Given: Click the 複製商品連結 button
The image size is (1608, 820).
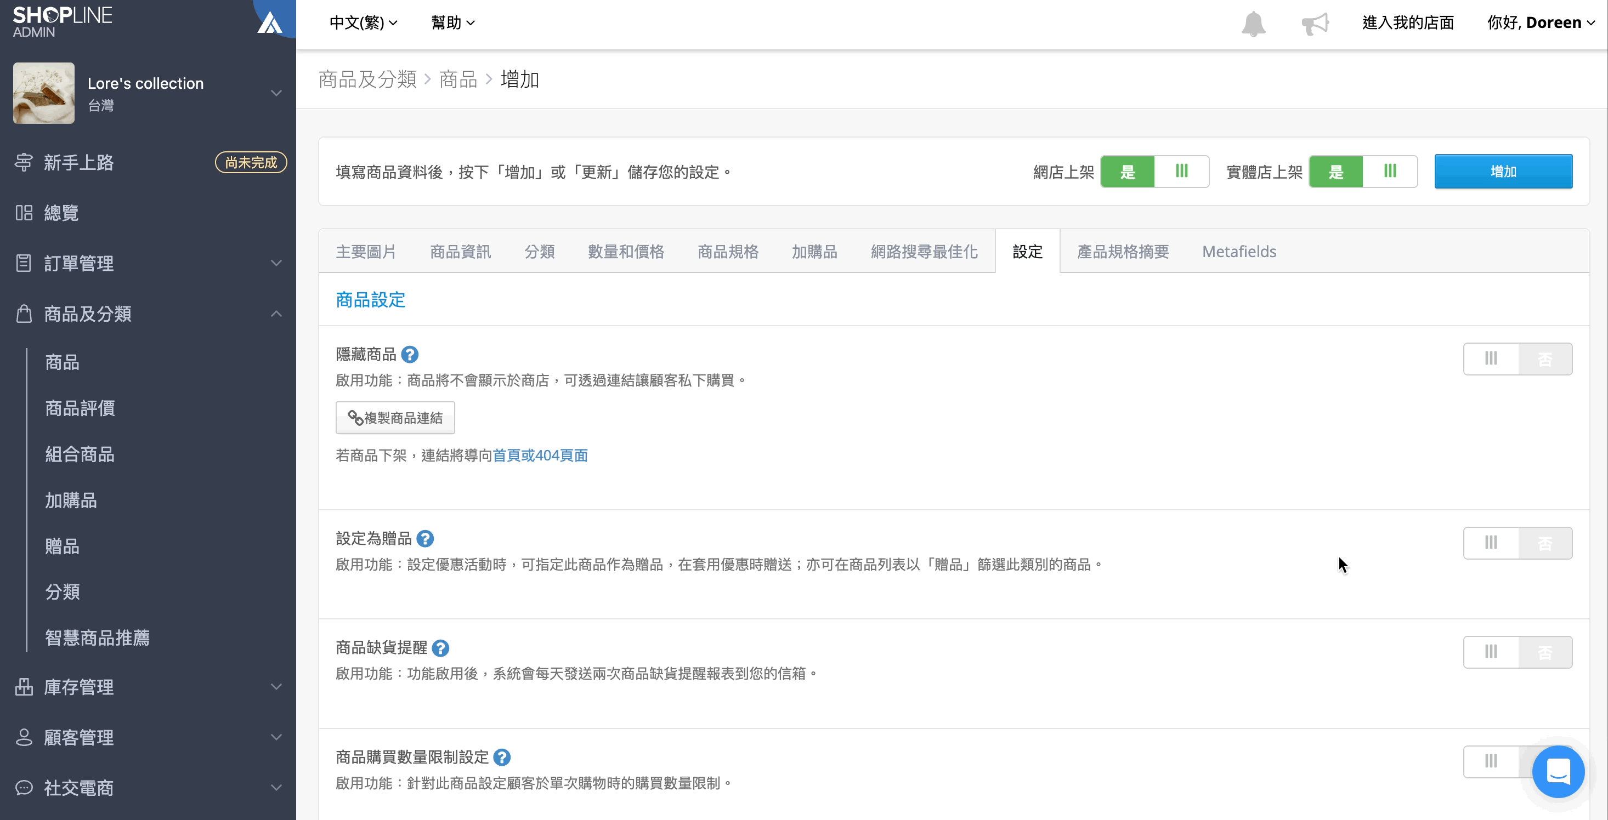Looking at the screenshot, I should click(395, 418).
